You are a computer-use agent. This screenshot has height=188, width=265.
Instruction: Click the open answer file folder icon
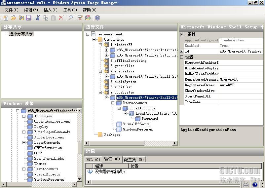[x=14, y=18]
